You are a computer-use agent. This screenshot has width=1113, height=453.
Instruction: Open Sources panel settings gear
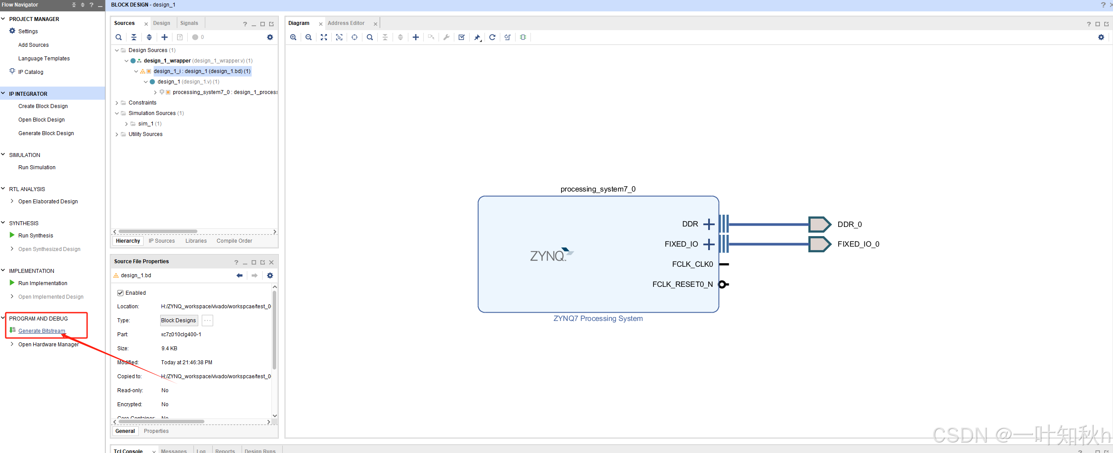[270, 37]
